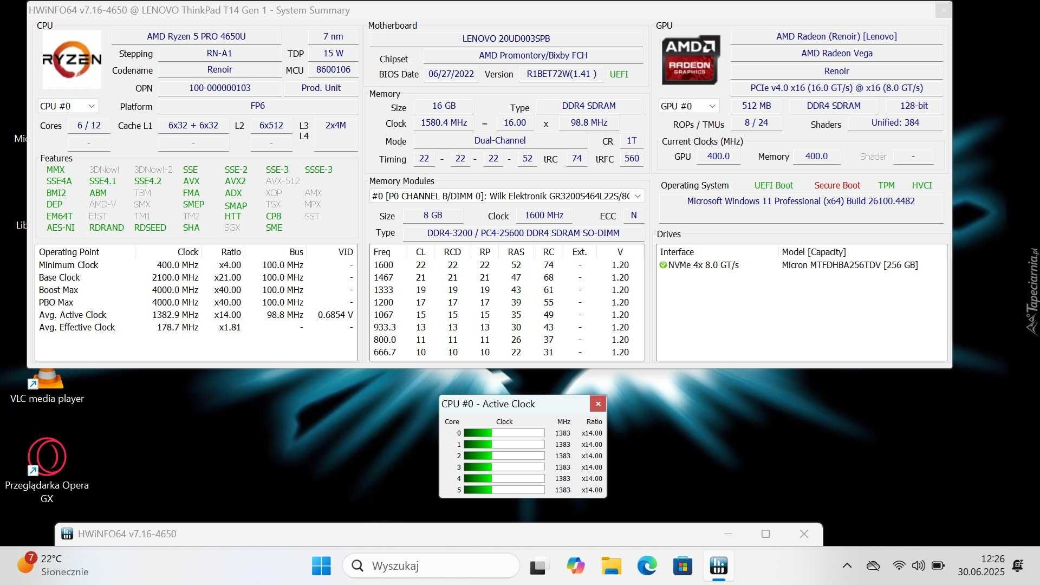The image size is (1040, 585).
Task: Open Microsoft Store from the taskbar
Action: point(682,565)
